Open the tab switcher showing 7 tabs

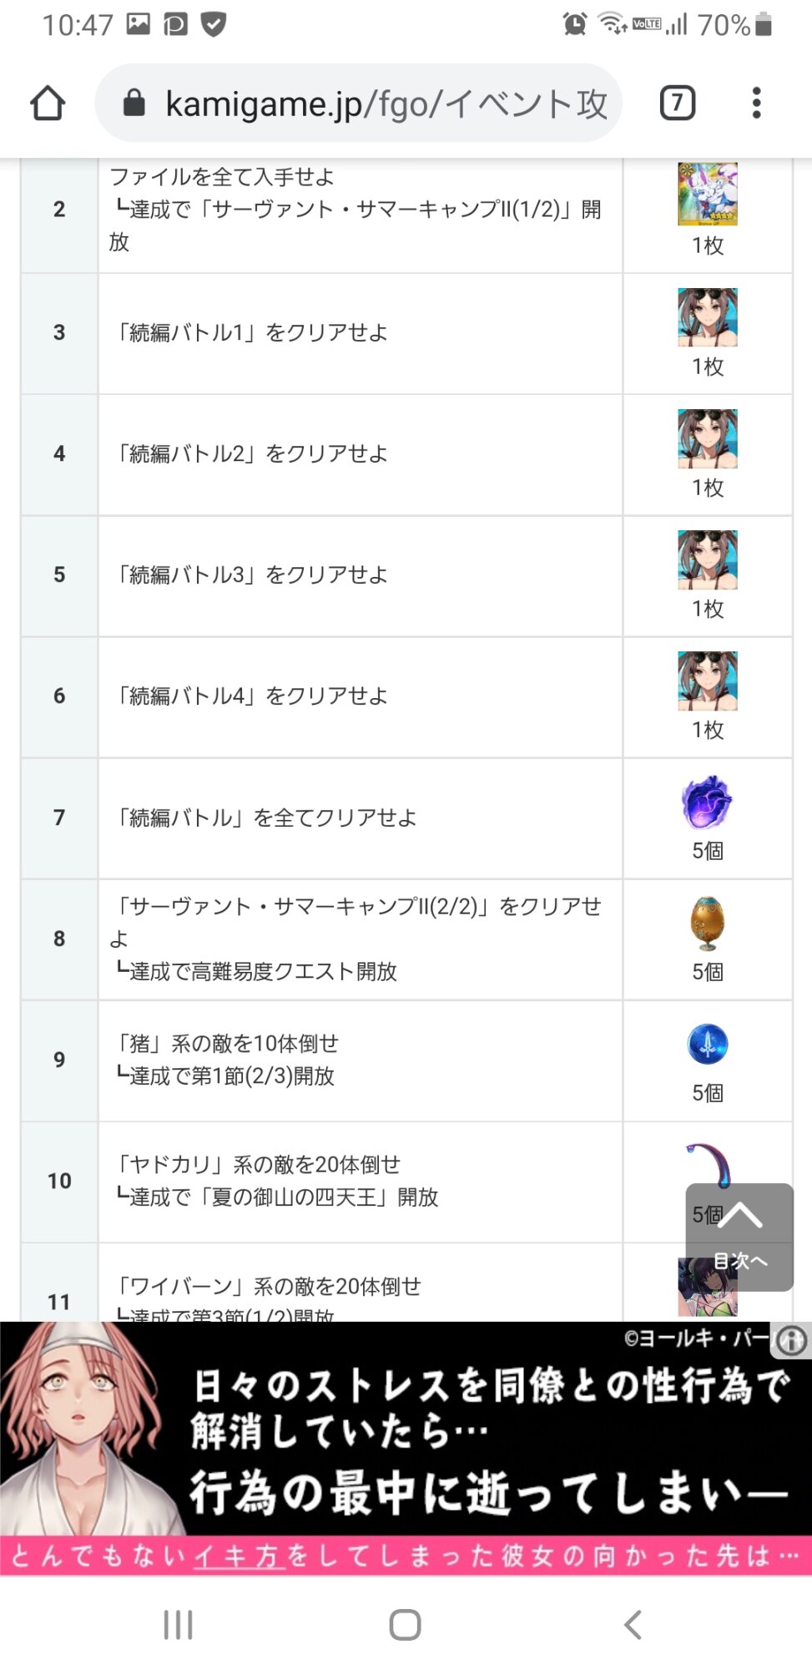(677, 104)
